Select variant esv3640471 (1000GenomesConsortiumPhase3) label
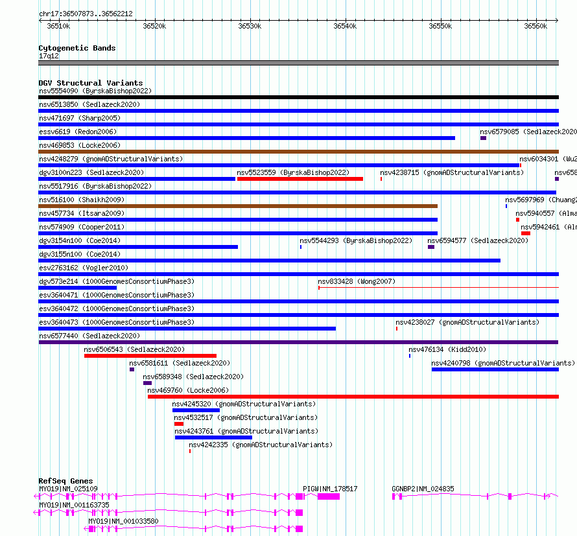The height and width of the screenshot is (536, 577). tap(117, 295)
